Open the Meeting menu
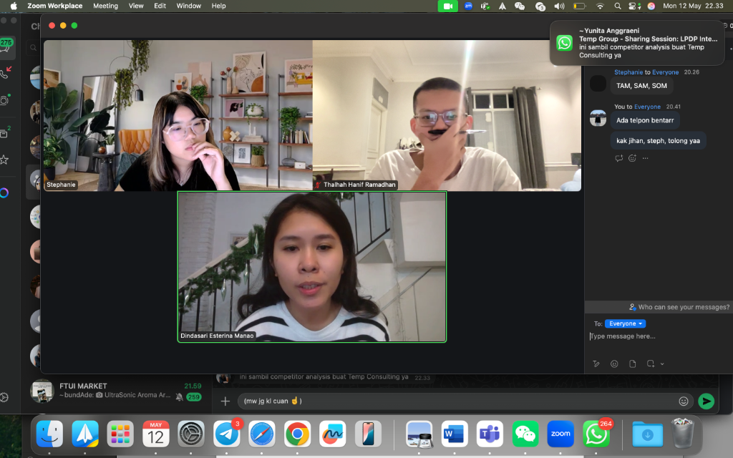Image resolution: width=733 pixels, height=458 pixels. 105,6
